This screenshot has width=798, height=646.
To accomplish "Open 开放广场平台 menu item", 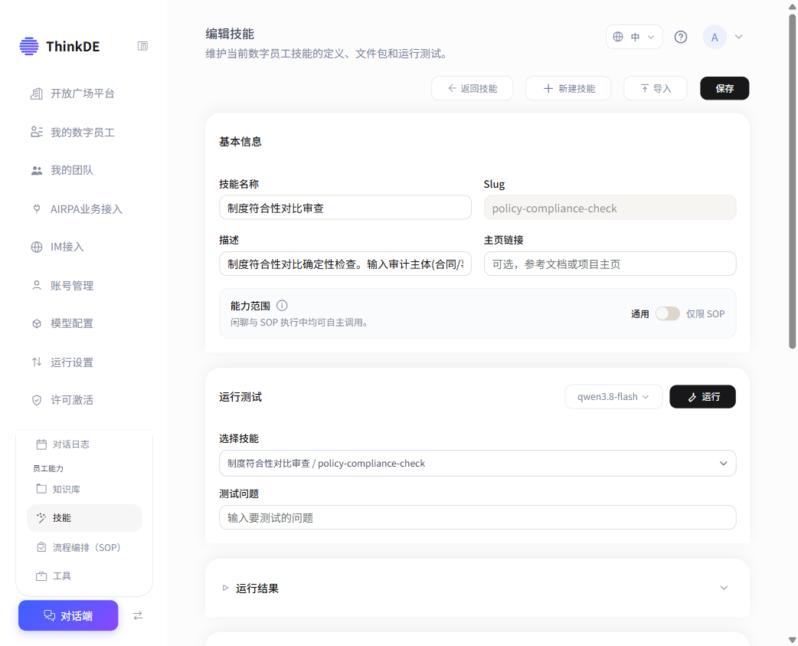I will tap(82, 93).
